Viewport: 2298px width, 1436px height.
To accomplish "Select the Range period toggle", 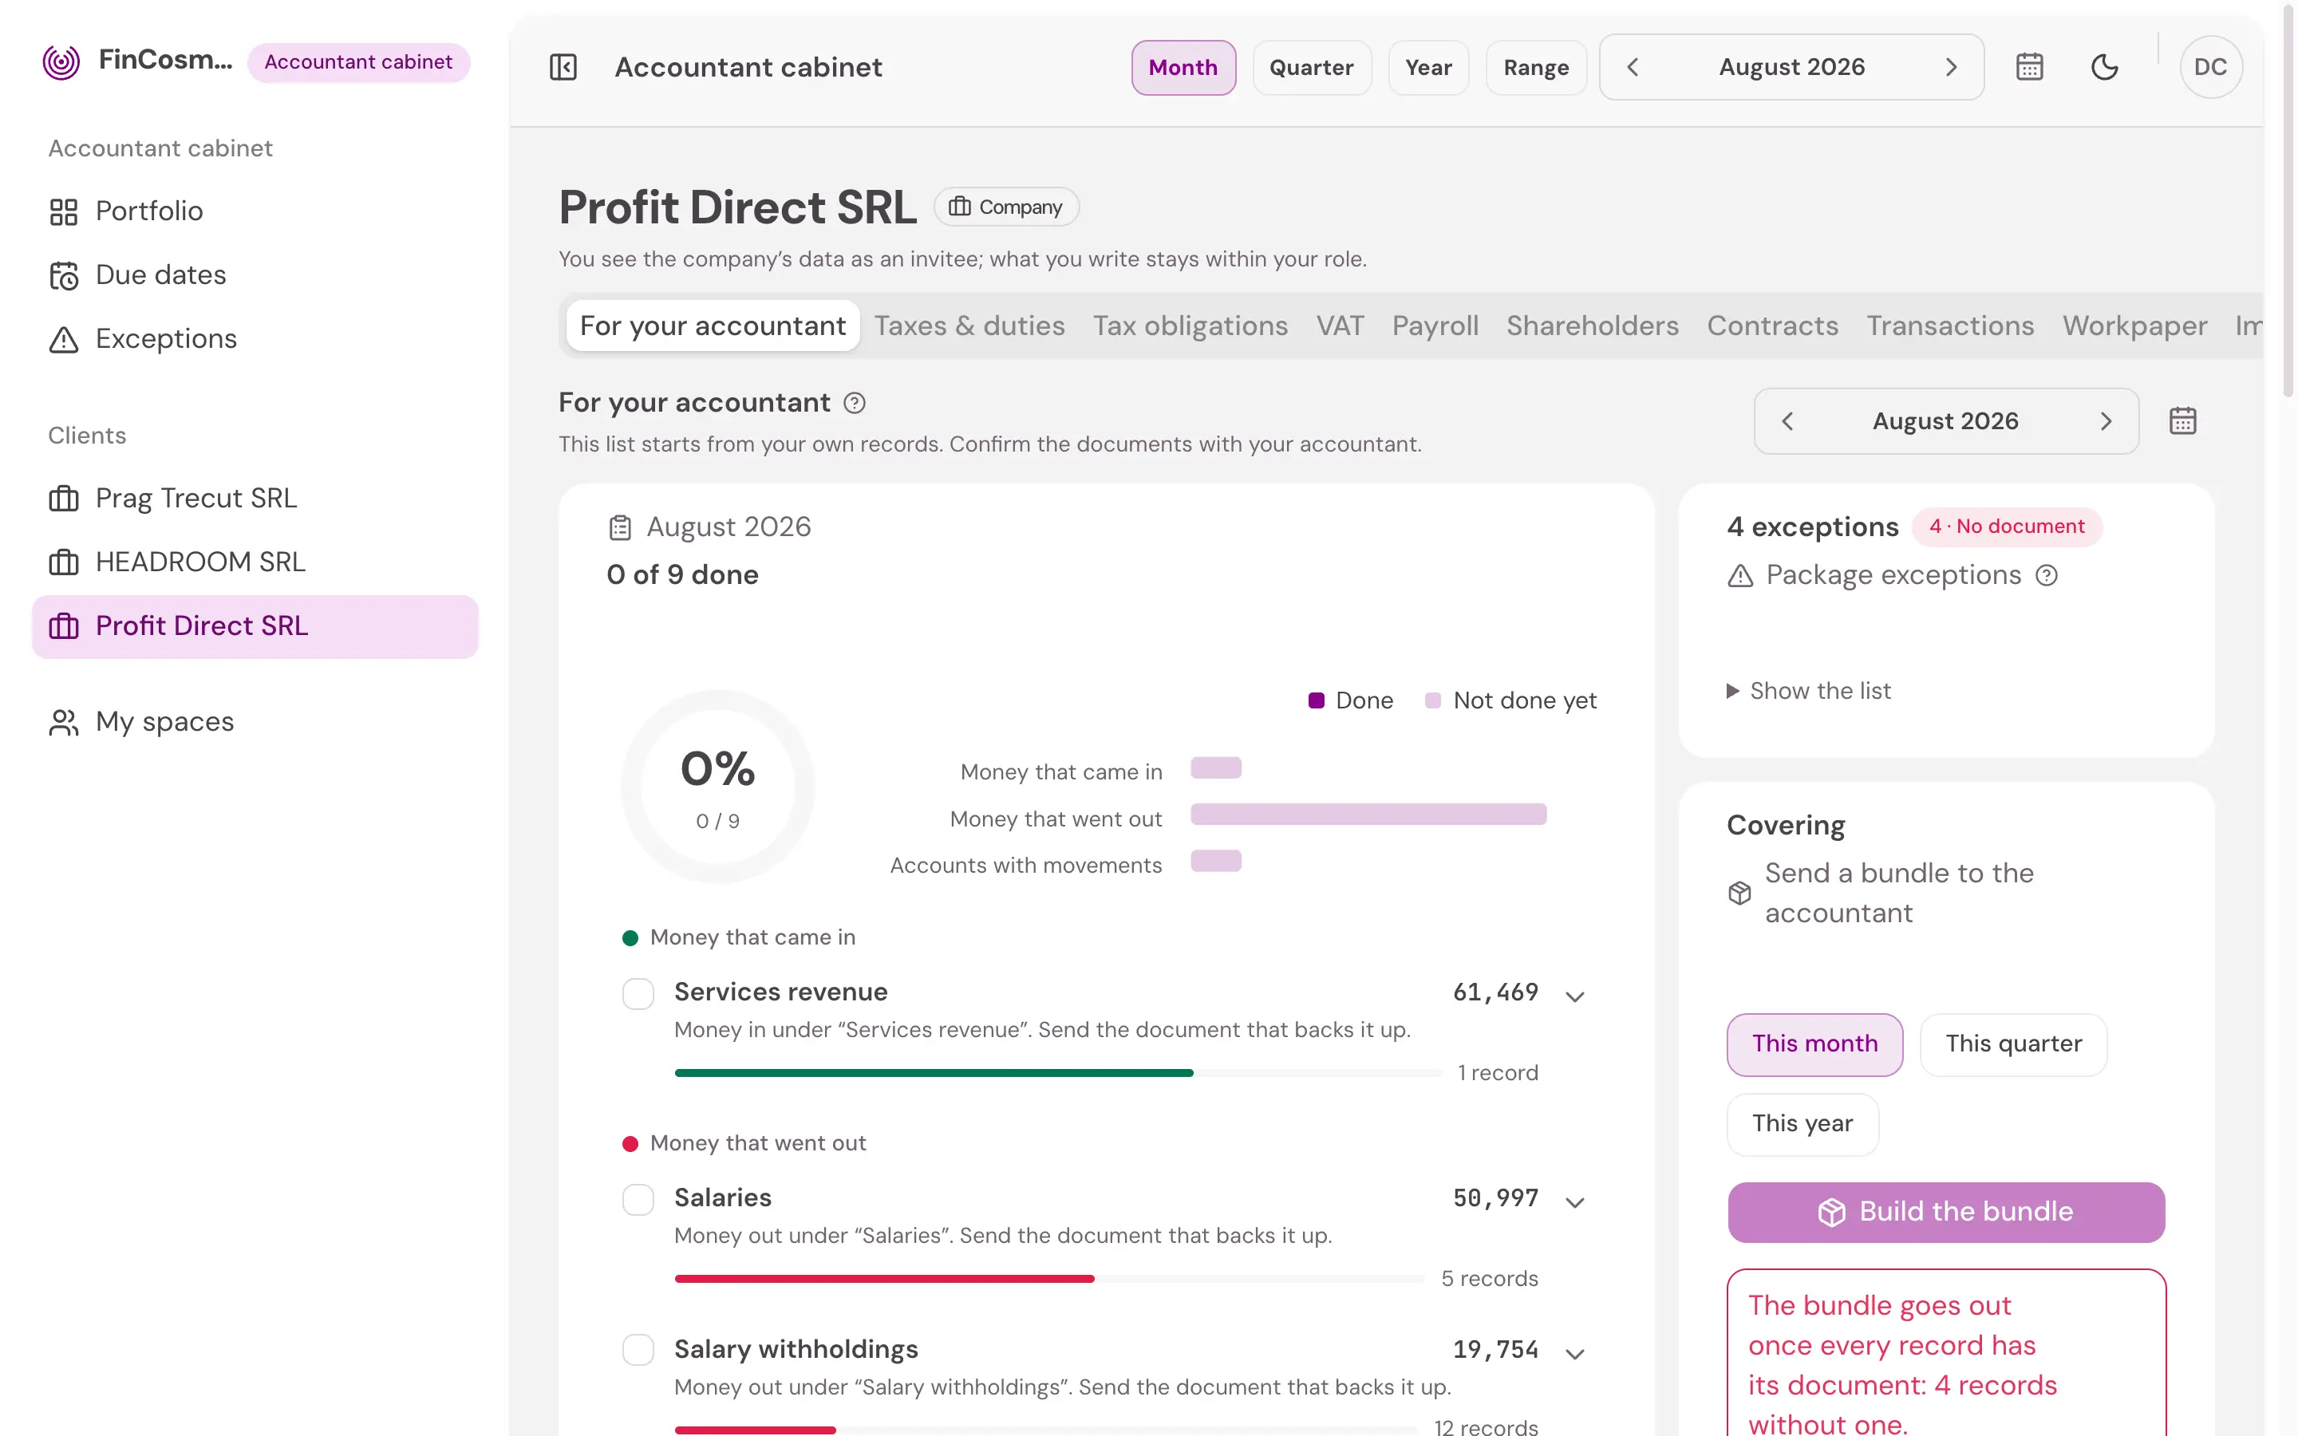I will (1535, 68).
